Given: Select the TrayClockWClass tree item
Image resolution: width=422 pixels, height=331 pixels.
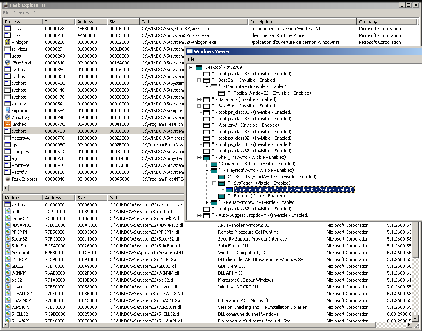Looking at the screenshot, I should [271, 177].
